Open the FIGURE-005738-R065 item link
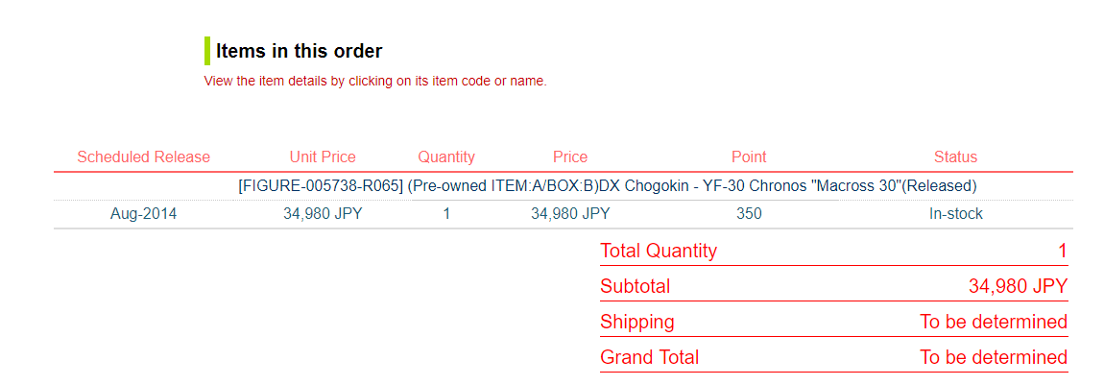The width and height of the screenshot is (1104, 385). pyautogui.click(x=608, y=186)
